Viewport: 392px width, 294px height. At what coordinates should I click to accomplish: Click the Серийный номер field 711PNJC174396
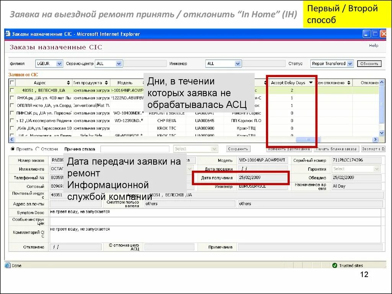[356, 160]
